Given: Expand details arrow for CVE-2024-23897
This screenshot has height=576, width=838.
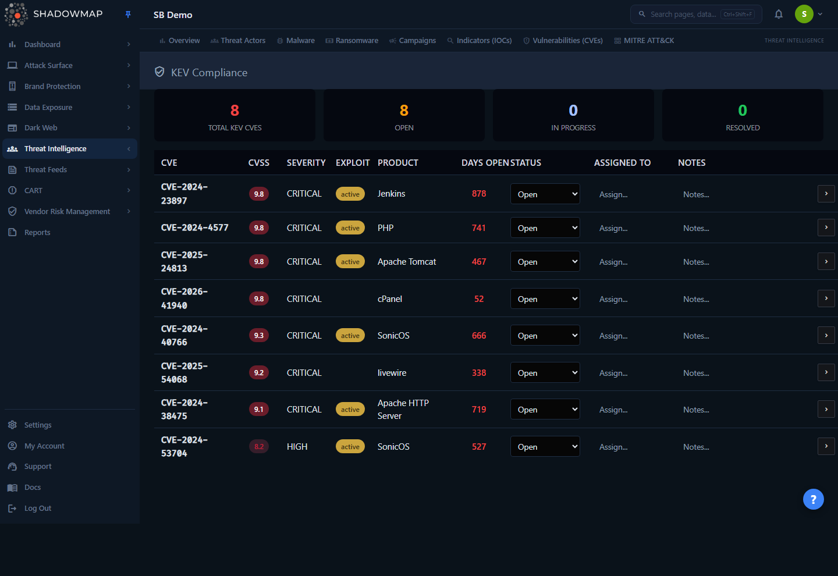Looking at the screenshot, I should [826, 193].
